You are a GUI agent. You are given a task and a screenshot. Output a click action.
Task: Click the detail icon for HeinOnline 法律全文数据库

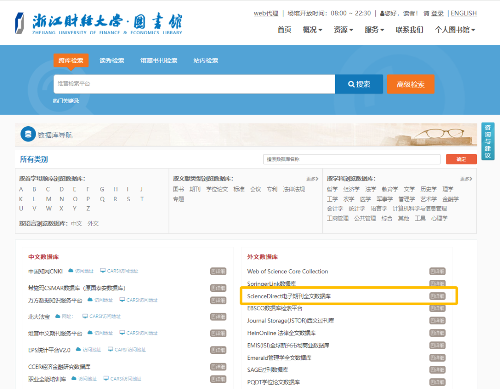pos(437,333)
